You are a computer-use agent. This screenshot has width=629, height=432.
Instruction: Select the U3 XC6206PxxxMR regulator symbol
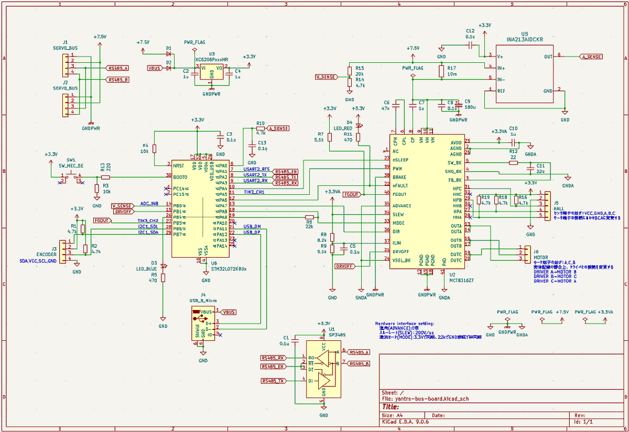coord(212,72)
